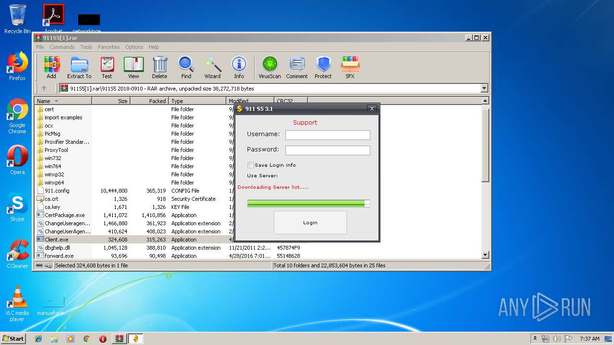
Task: Click the WinRAR taskbar icon
Action: point(119,339)
